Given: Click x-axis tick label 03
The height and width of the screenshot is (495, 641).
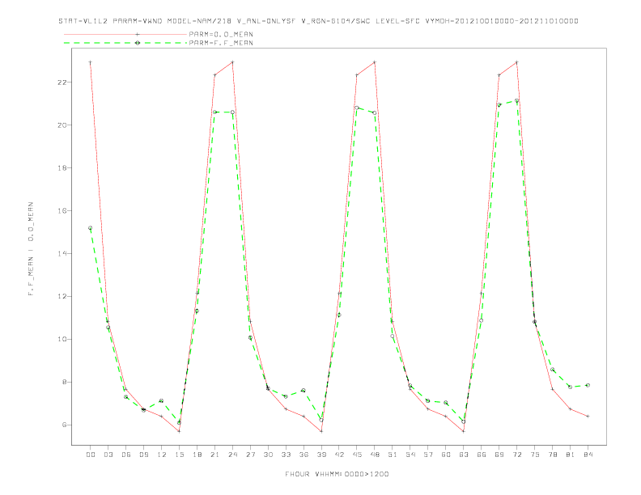Looking at the screenshot, I should tap(108, 455).
